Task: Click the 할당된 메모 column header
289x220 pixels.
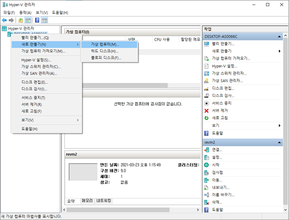Action: click(x=190, y=40)
